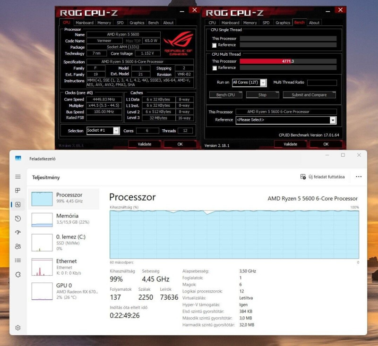378x346 pixels.
Task: Select GPU 0 in performance list
Action: 64,291
